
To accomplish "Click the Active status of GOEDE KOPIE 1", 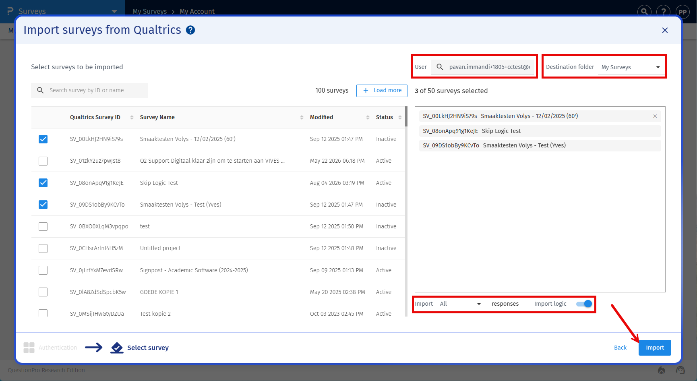I will [x=384, y=292].
